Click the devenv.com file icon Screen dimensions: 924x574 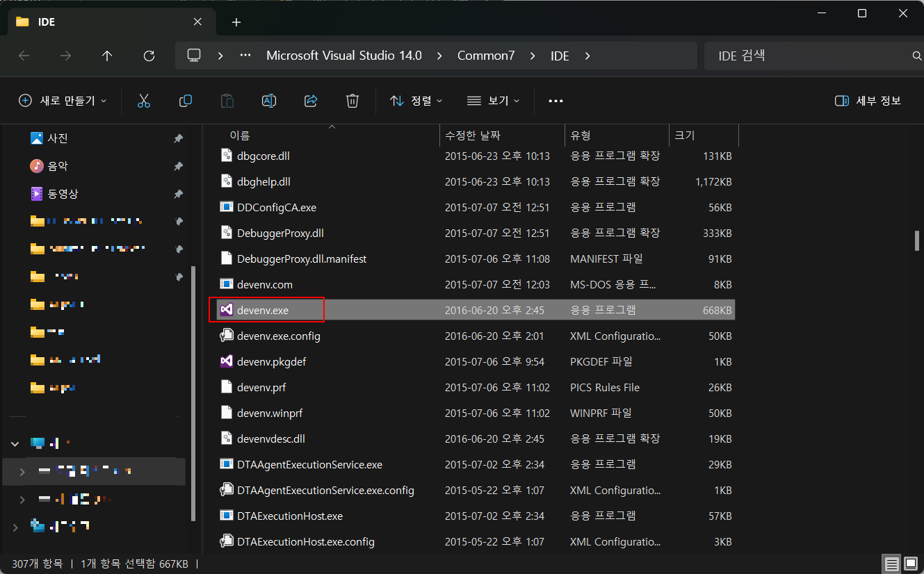point(226,284)
